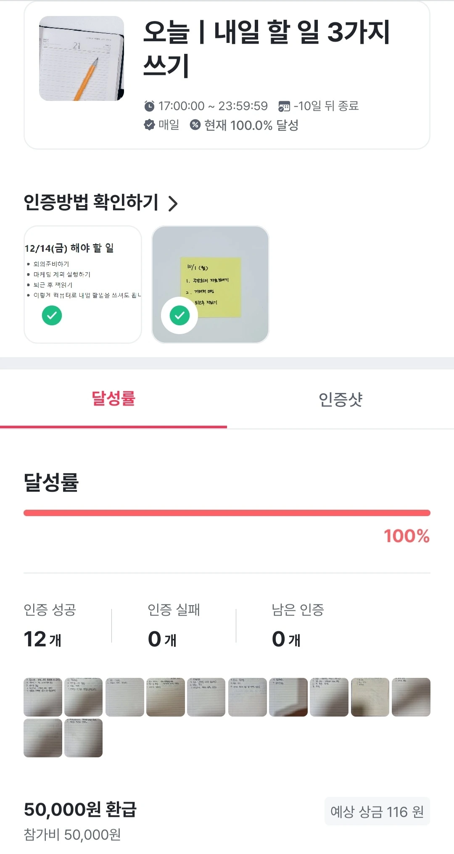454x854 pixels.
Task: Open the 인증방법 확인하기 heading link
Action: 91,203
